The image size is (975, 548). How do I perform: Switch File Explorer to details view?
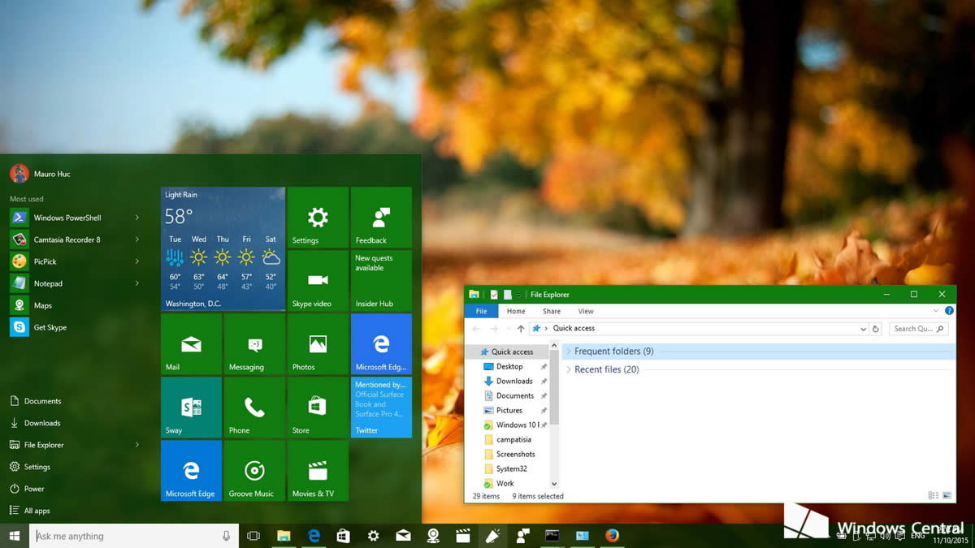pos(932,495)
